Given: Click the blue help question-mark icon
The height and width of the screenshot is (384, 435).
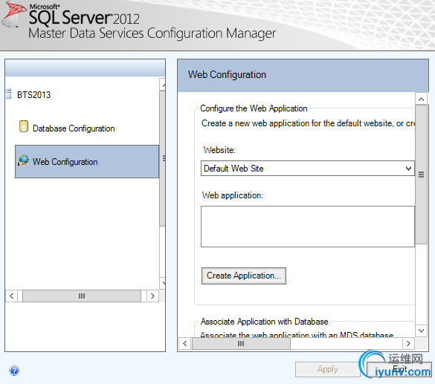Looking at the screenshot, I should pyautogui.click(x=14, y=371).
